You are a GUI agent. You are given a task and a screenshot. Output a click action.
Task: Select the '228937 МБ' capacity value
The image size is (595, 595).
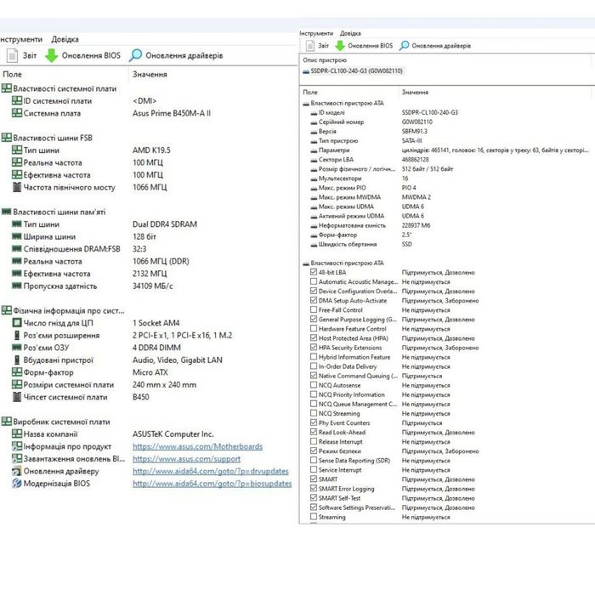coord(416,225)
